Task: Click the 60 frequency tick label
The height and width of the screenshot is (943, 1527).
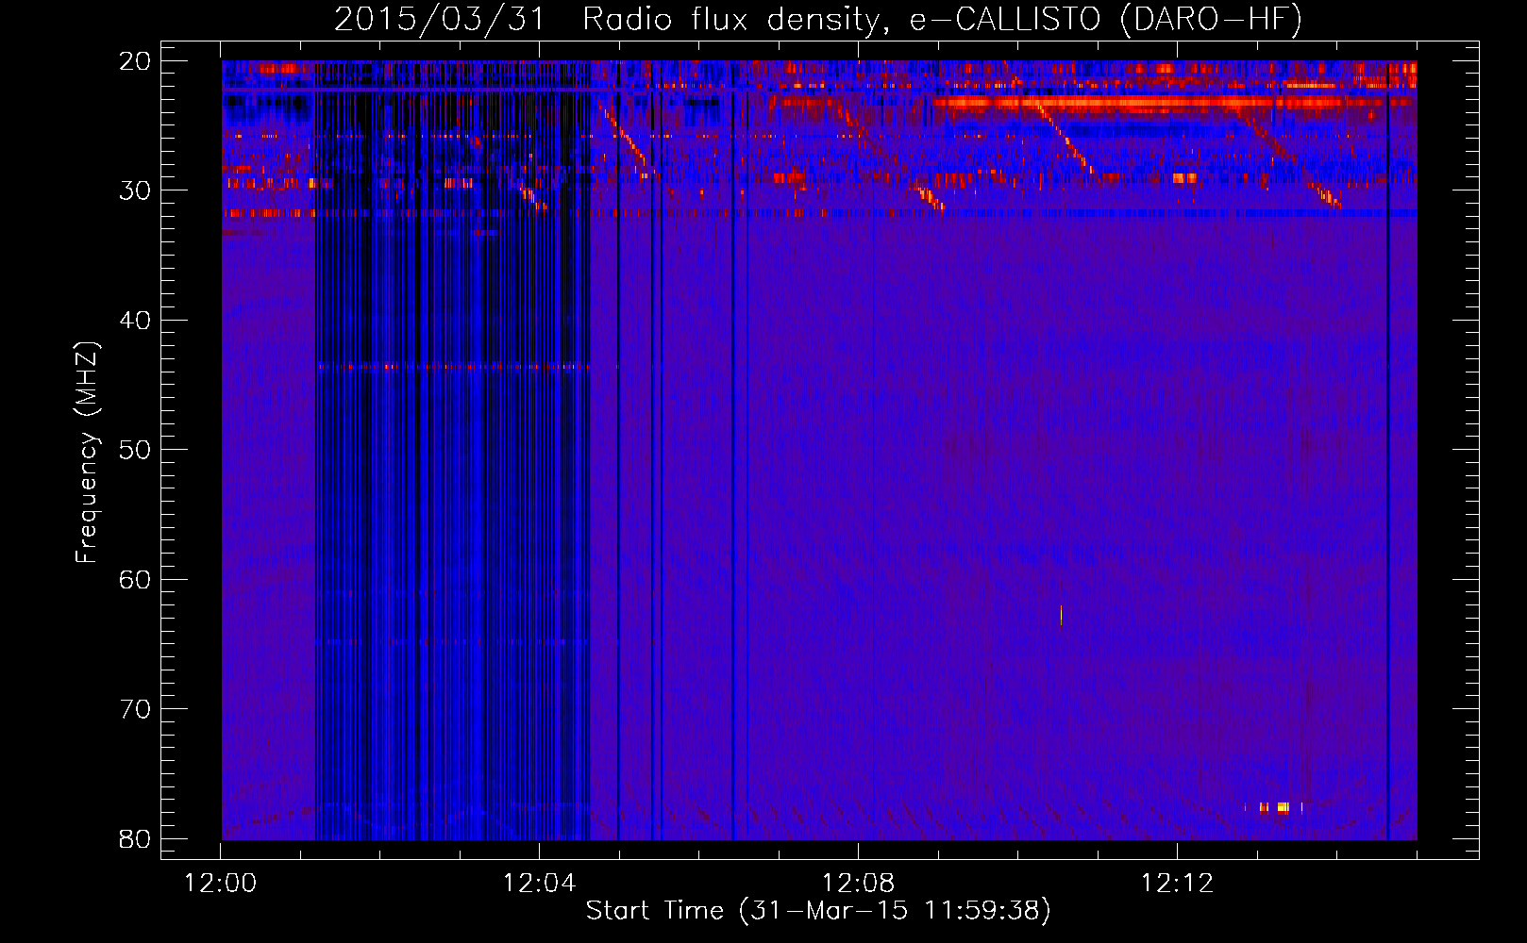Action: (x=135, y=580)
